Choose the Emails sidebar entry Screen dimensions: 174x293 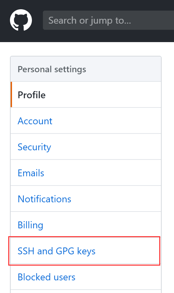(x=86, y=173)
